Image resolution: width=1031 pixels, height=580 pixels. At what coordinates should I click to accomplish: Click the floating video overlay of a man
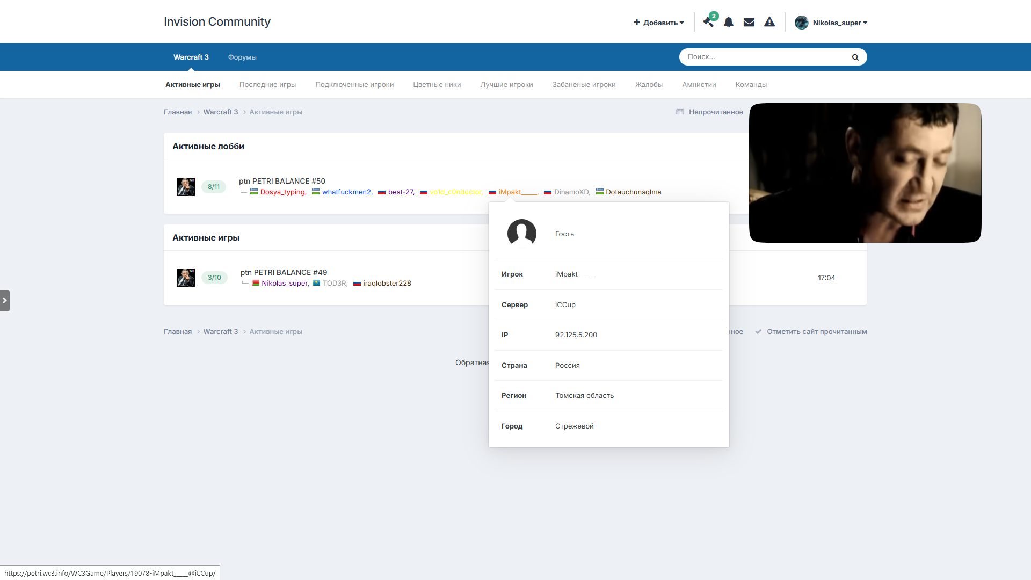tap(865, 173)
